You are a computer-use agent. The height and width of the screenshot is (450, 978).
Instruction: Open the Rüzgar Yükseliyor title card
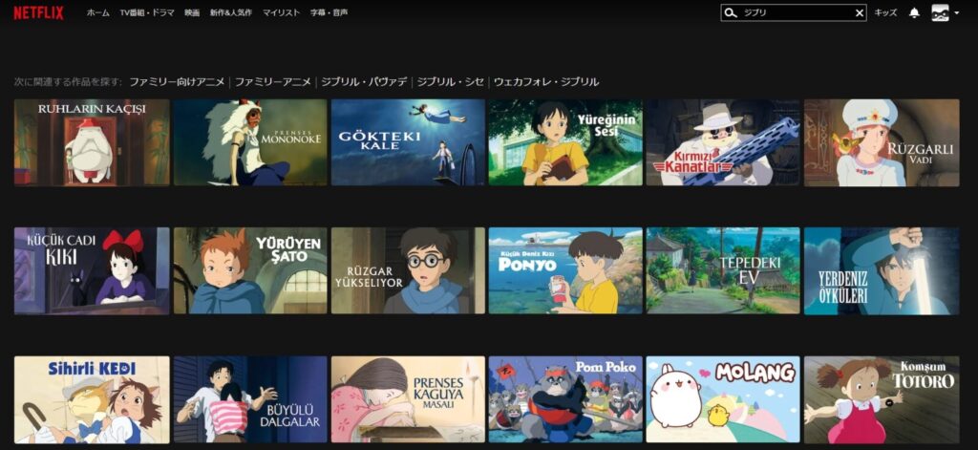click(x=408, y=271)
